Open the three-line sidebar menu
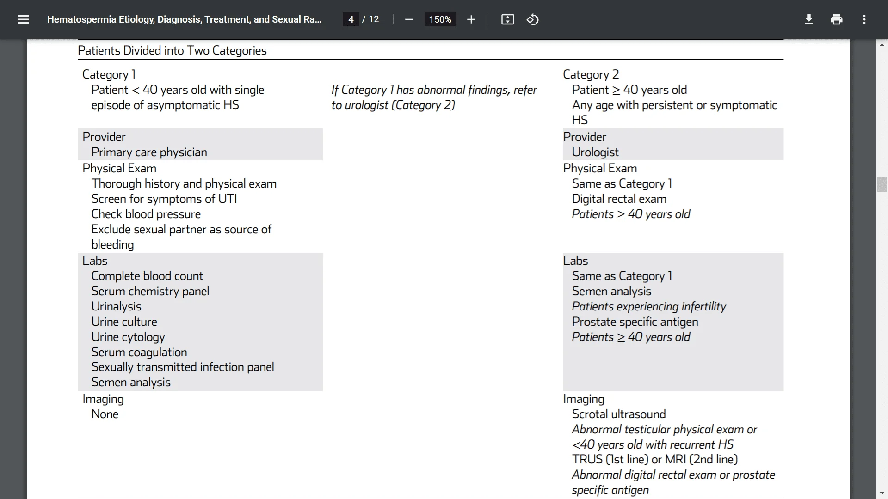This screenshot has width=888, height=499. (x=23, y=19)
